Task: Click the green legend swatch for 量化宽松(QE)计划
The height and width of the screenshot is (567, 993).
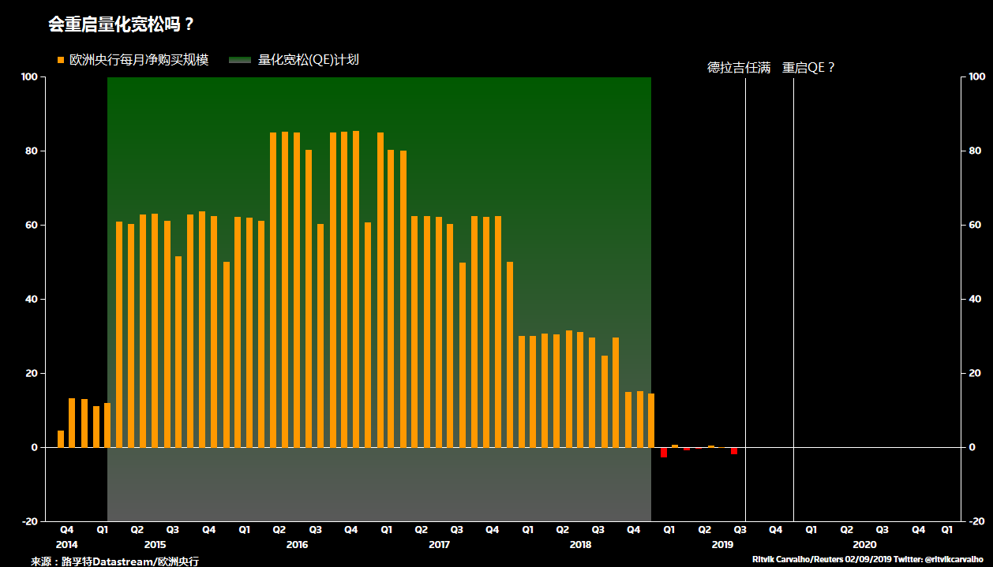Action: pyautogui.click(x=240, y=60)
